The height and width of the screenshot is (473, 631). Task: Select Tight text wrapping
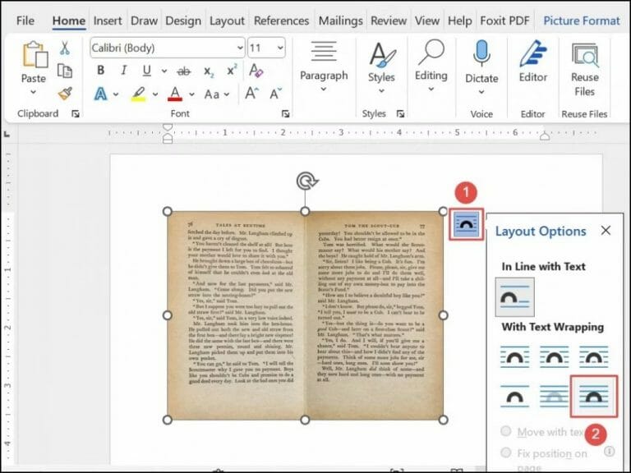[554, 356]
